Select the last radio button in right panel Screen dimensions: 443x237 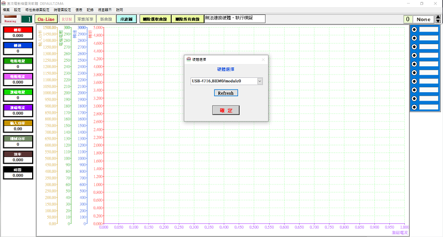tap(415, 107)
